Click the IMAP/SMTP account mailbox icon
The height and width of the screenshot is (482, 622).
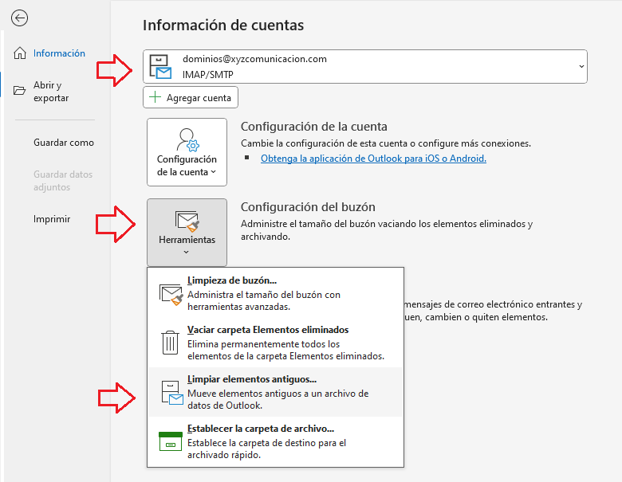(161, 67)
